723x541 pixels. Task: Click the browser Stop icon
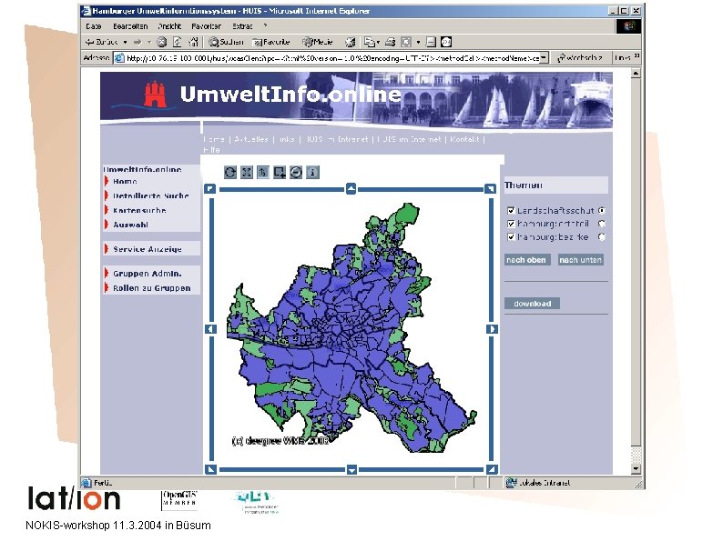tap(161, 42)
